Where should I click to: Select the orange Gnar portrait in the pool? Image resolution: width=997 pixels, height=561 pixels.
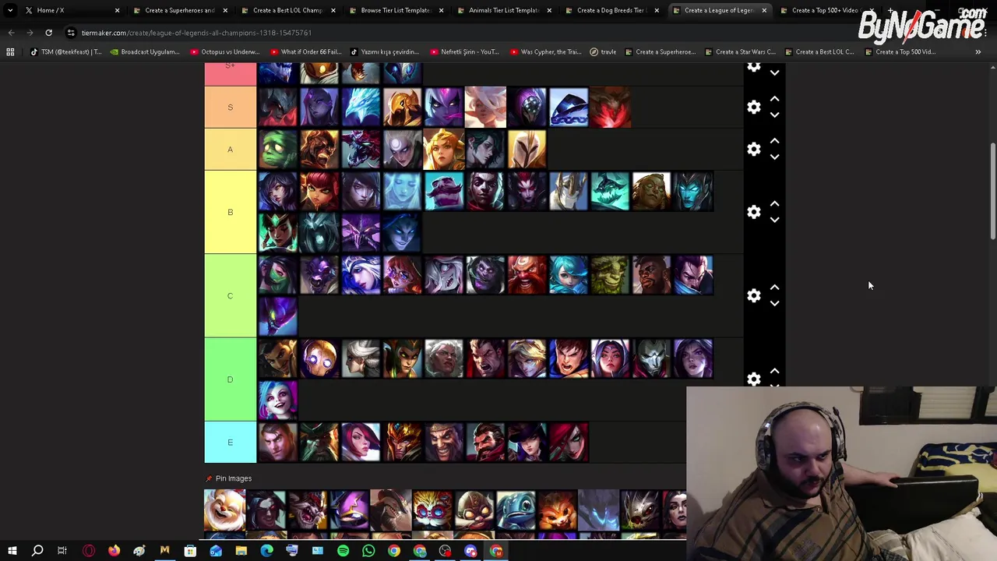click(x=558, y=510)
